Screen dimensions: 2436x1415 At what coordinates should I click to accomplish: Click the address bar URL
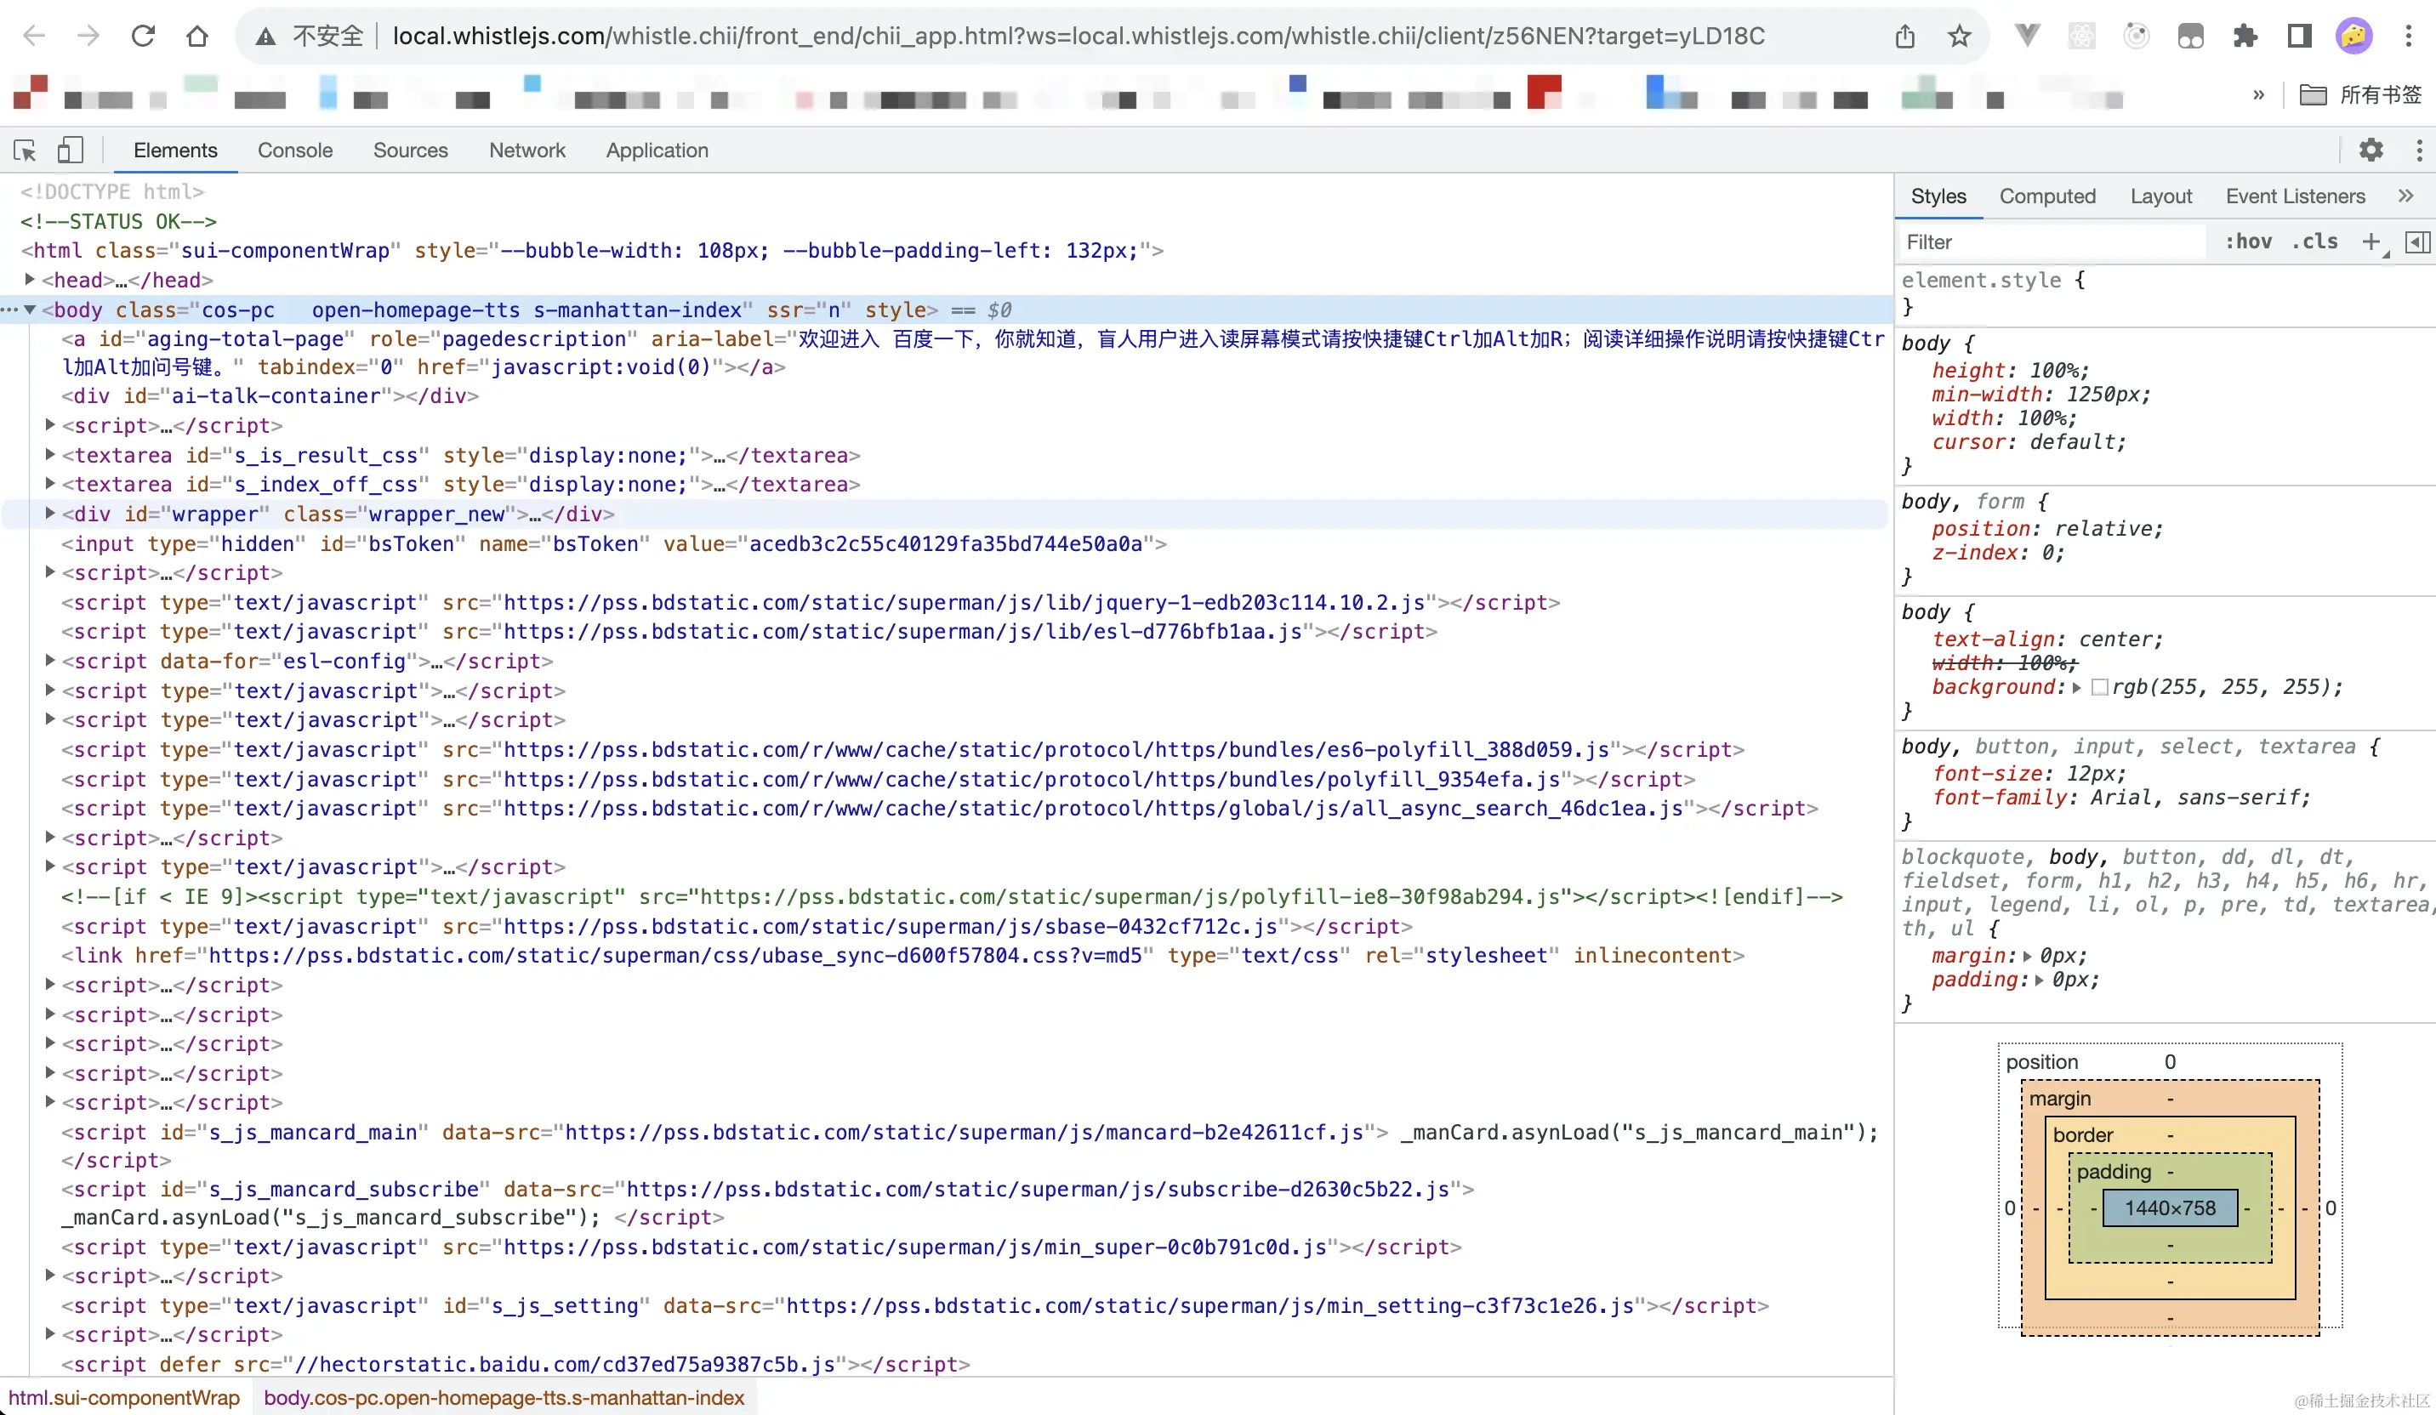tap(1079, 37)
